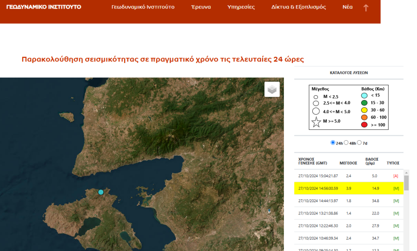Image resolution: width=417 pixels, height=251 pixels.
Task: Select the event row at 13:21:38.86
Action: 349,213
